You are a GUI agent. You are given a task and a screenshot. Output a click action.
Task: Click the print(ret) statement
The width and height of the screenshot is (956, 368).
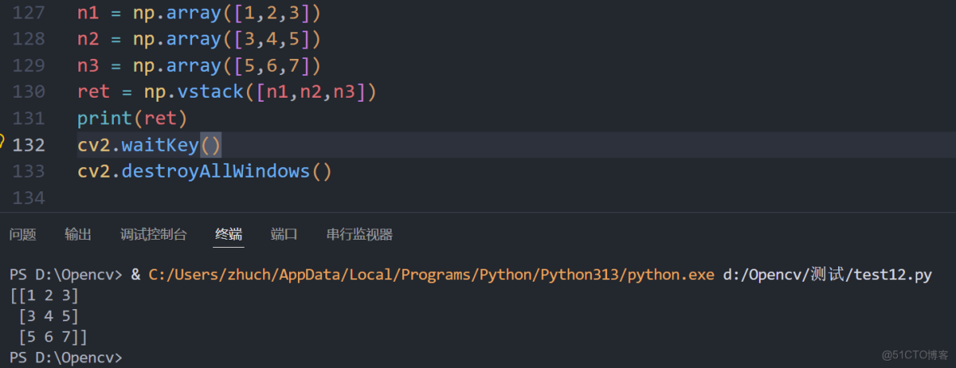point(132,118)
